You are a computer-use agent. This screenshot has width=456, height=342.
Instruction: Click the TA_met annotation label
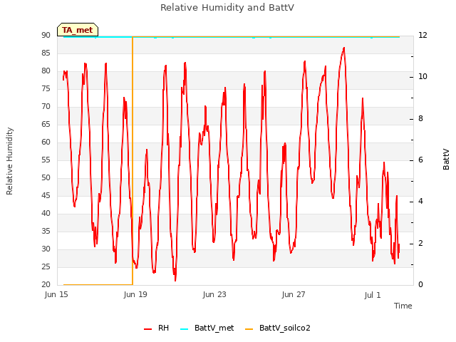tap(78, 30)
